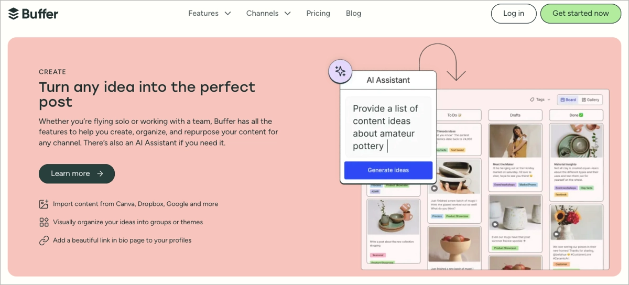Expand the Channels dropdown menu
The width and height of the screenshot is (629, 285).
(x=268, y=13)
